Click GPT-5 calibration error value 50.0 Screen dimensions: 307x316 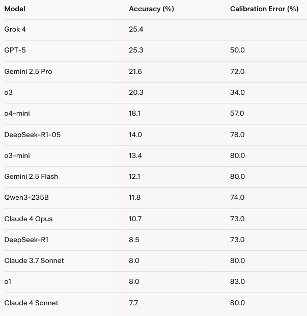[x=237, y=50]
